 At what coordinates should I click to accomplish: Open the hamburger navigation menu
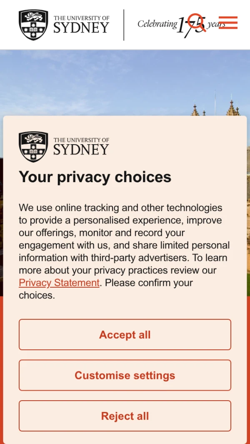click(x=228, y=23)
